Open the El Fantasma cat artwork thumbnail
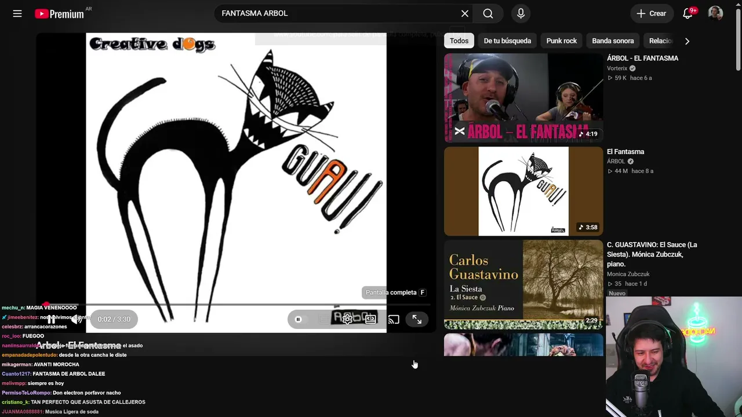Image resolution: width=742 pixels, height=417 pixels. 523,191
